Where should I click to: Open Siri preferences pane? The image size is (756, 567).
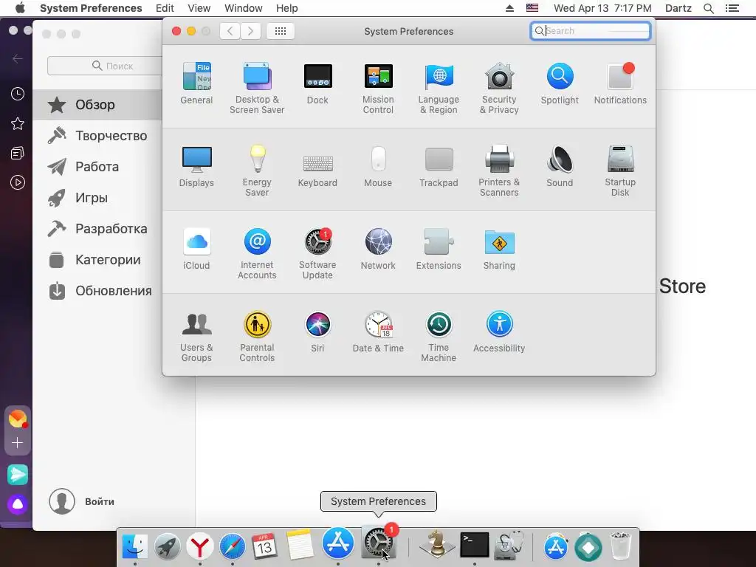click(317, 331)
